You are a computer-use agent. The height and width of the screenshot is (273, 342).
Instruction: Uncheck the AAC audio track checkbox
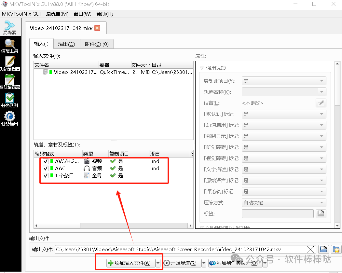click(46, 169)
